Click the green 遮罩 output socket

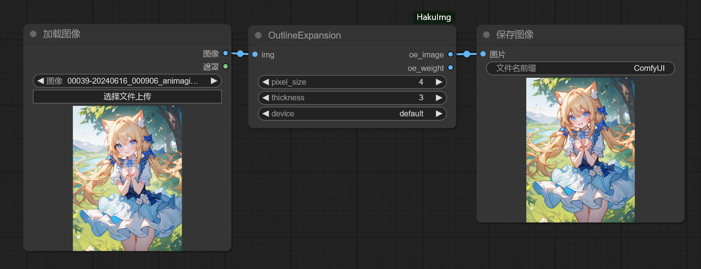(x=226, y=66)
